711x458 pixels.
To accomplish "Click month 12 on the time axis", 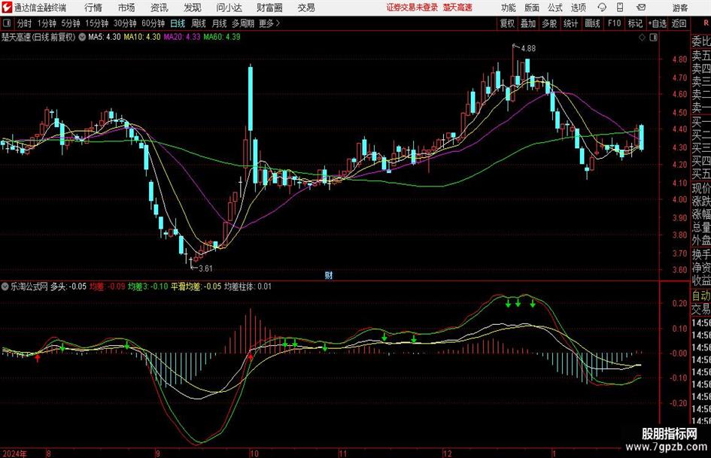I will click(448, 453).
